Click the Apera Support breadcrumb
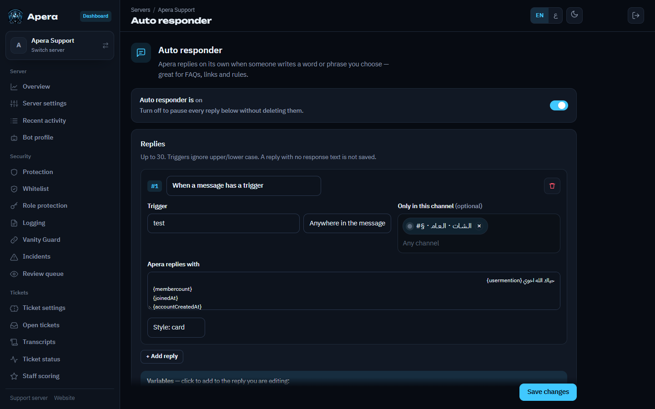Screen dimensions: 655x409 176,10
